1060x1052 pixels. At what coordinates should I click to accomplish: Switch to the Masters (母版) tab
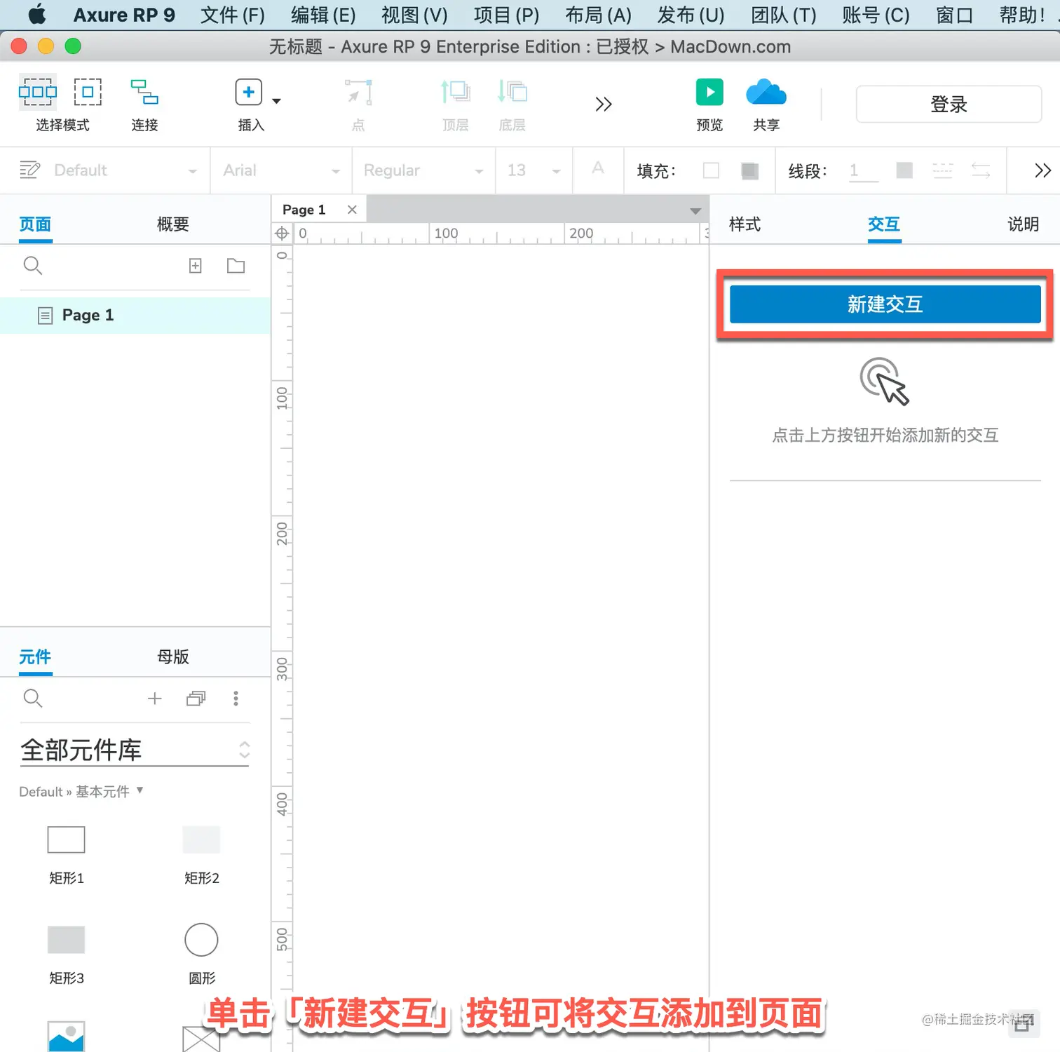coord(173,657)
